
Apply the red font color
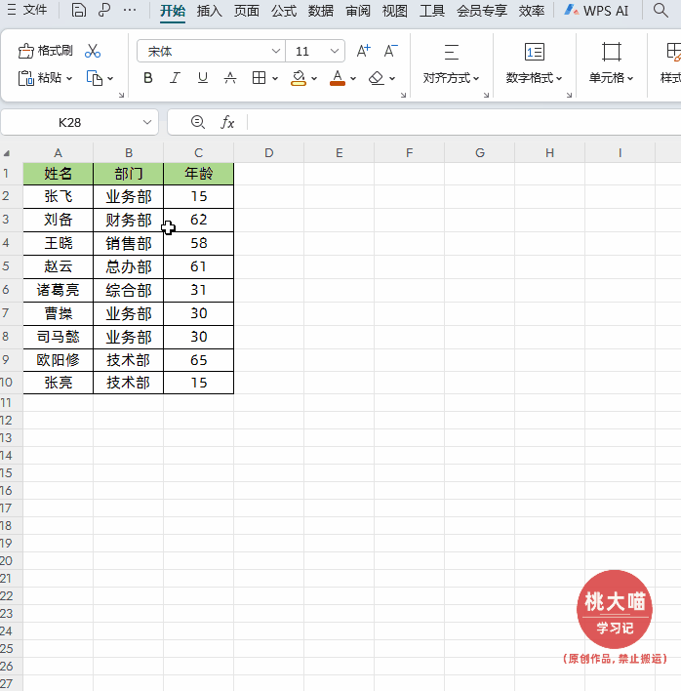pos(338,78)
